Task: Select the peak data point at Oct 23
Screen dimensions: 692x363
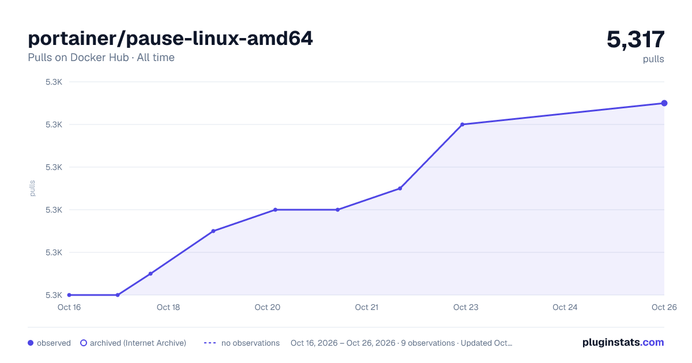Action: [x=462, y=124]
